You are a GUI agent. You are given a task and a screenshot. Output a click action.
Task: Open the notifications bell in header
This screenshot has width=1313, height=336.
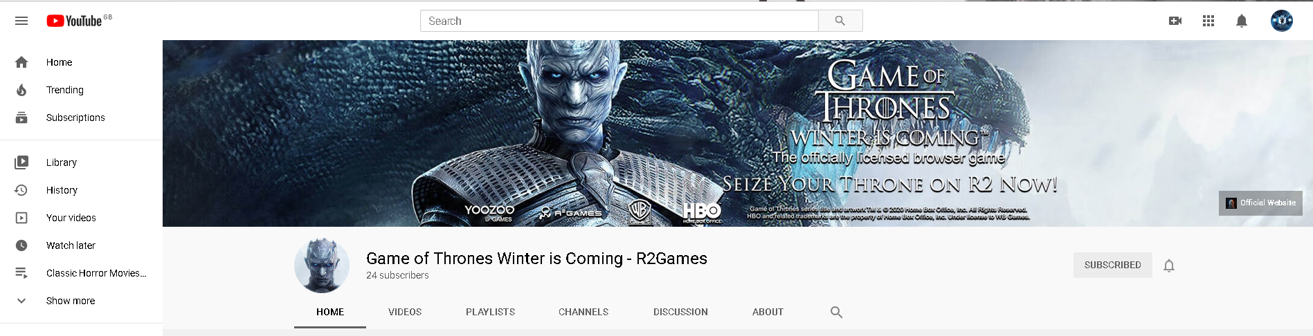1242,21
